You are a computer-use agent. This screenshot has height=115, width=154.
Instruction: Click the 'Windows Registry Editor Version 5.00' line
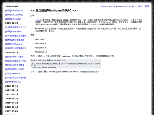(48, 60)
